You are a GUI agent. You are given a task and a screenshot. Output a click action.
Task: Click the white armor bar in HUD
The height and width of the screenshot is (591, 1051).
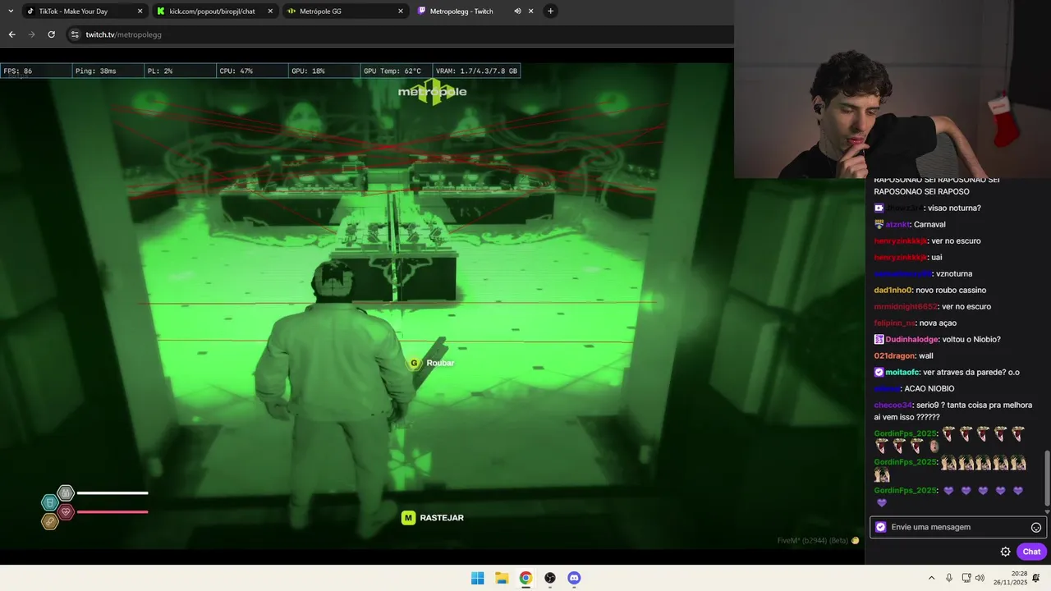[112, 493]
